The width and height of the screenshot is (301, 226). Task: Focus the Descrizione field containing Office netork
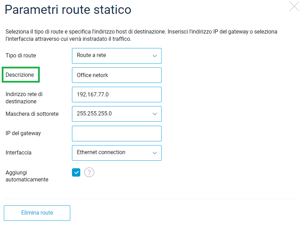(116, 75)
